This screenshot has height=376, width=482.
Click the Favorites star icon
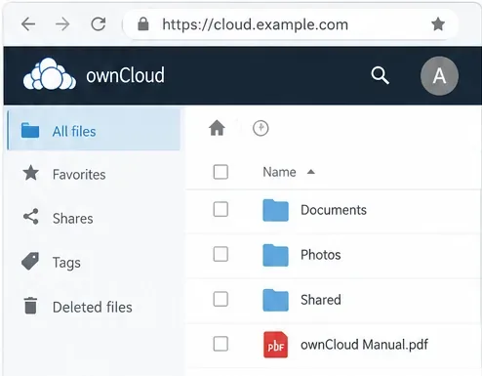point(31,173)
